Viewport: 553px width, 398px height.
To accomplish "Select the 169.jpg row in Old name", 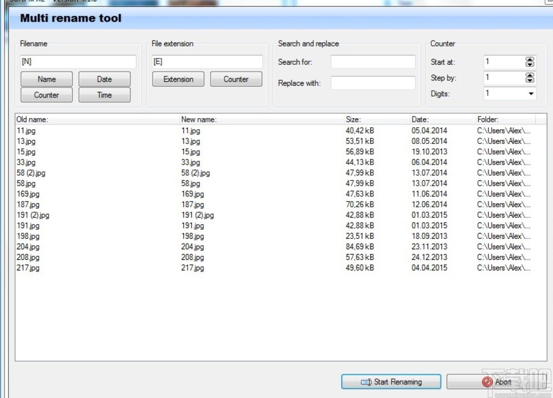I will tap(28, 194).
